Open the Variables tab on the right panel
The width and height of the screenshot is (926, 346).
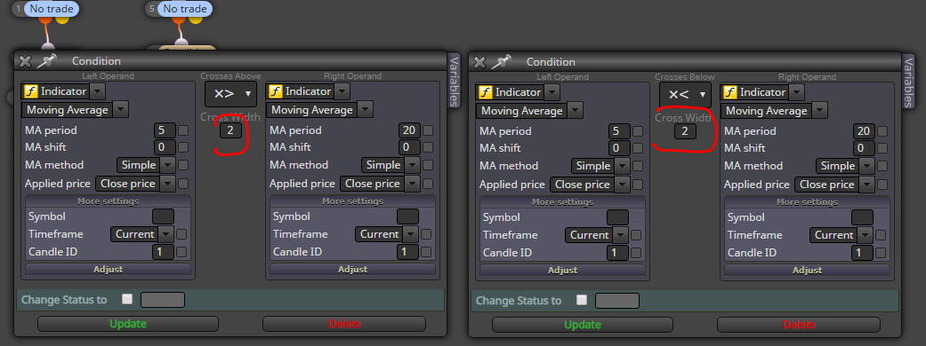pyautogui.click(x=908, y=82)
